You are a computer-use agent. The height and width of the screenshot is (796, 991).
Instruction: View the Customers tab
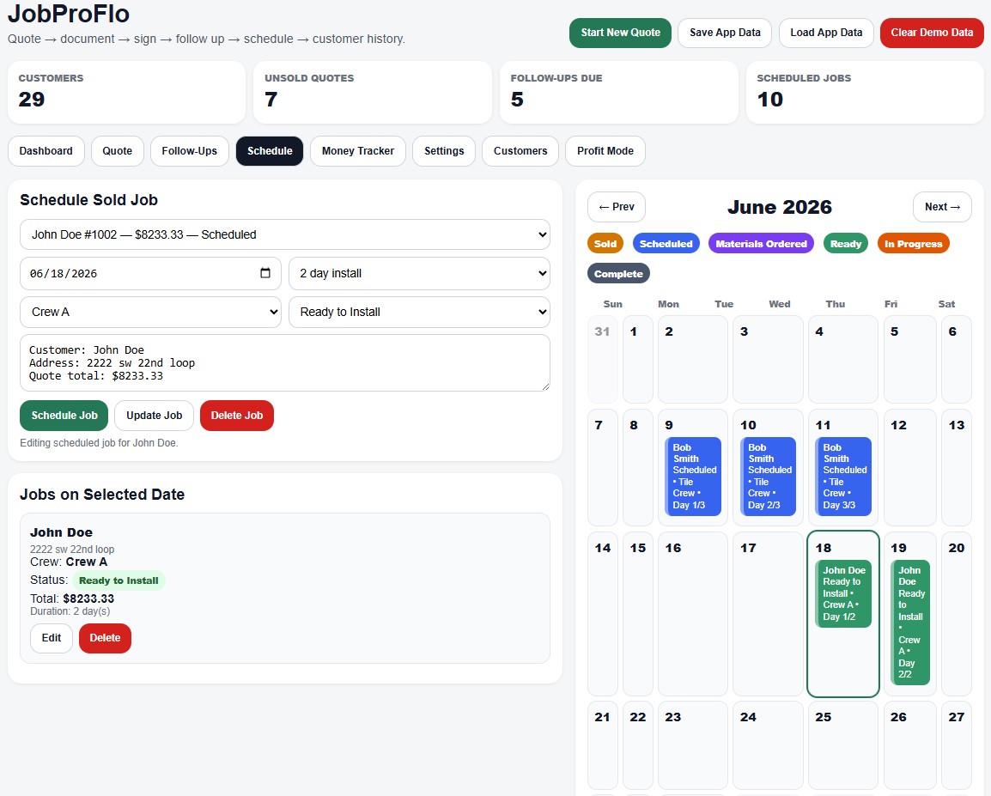coord(520,151)
